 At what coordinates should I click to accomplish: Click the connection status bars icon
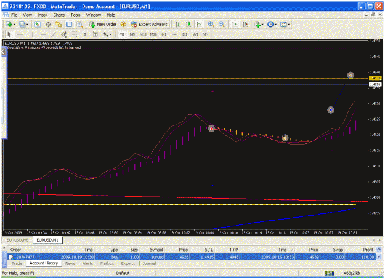[330, 273]
